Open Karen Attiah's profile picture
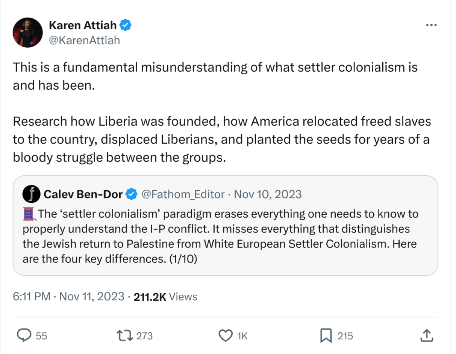Viewport: 456px width, 354px height. point(27,32)
